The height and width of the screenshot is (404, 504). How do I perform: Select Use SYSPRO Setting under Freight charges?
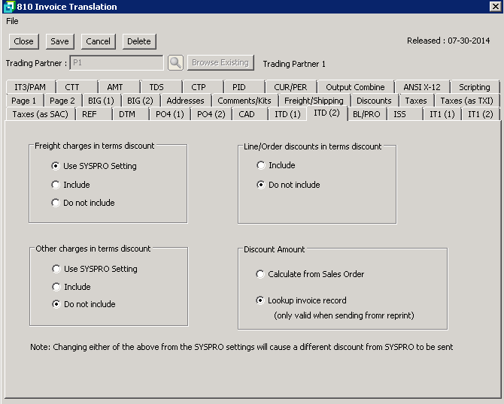tap(56, 166)
